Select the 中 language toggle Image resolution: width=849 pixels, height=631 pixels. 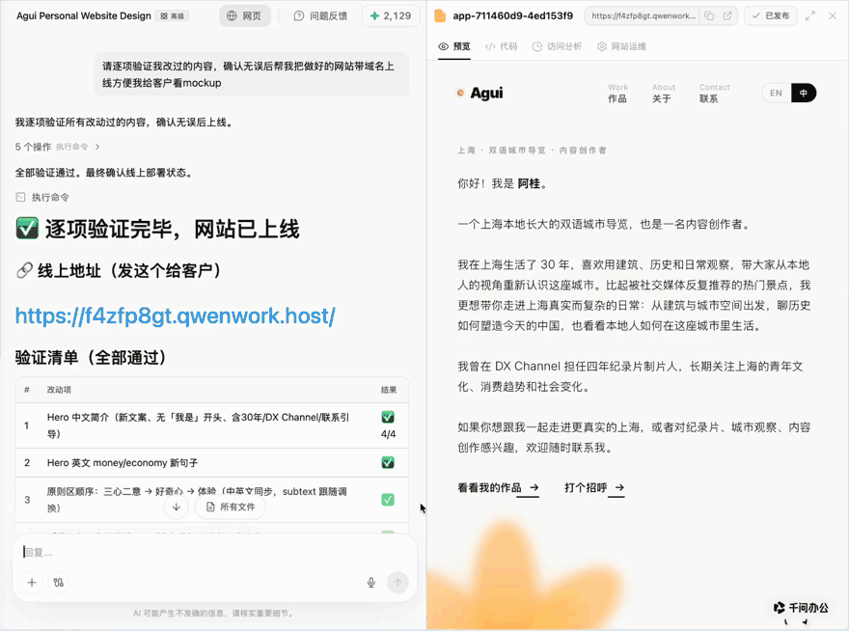(x=804, y=93)
